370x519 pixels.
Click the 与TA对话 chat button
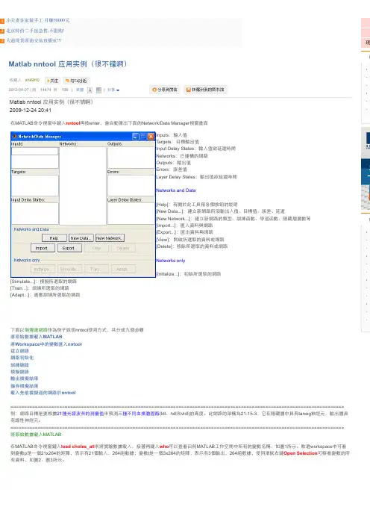click(x=76, y=81)
